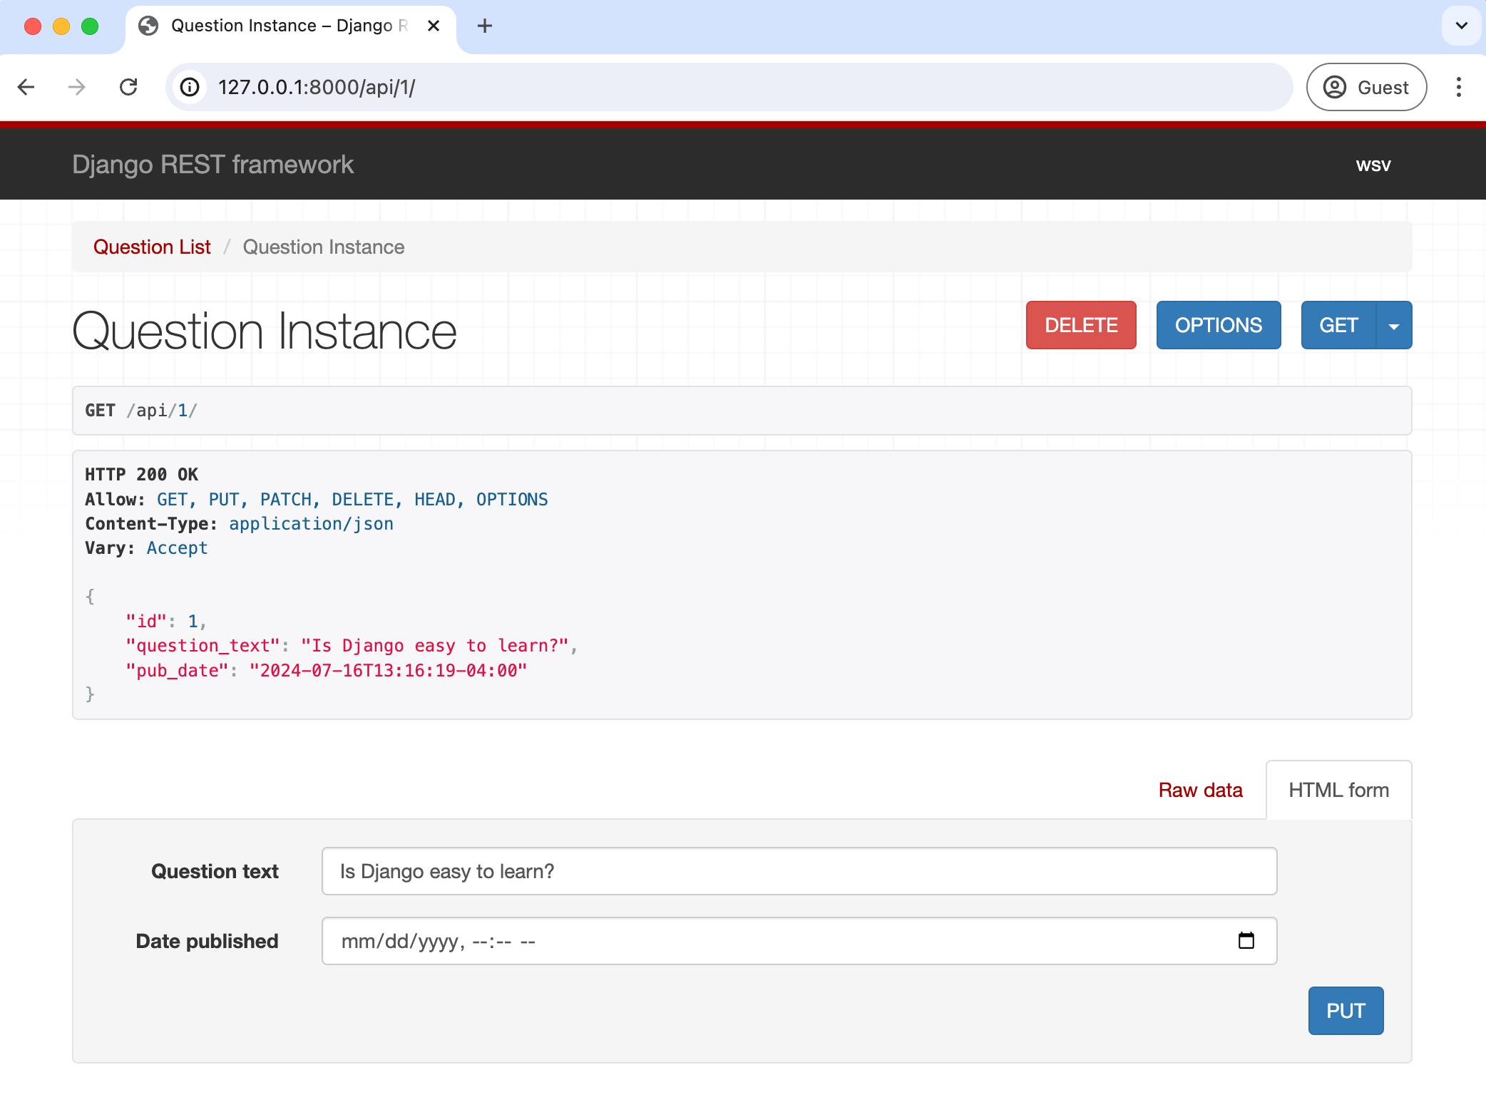Open the Guest profile button
The width and height of the screenshot is (1486, 1112).
[1366, 87]
